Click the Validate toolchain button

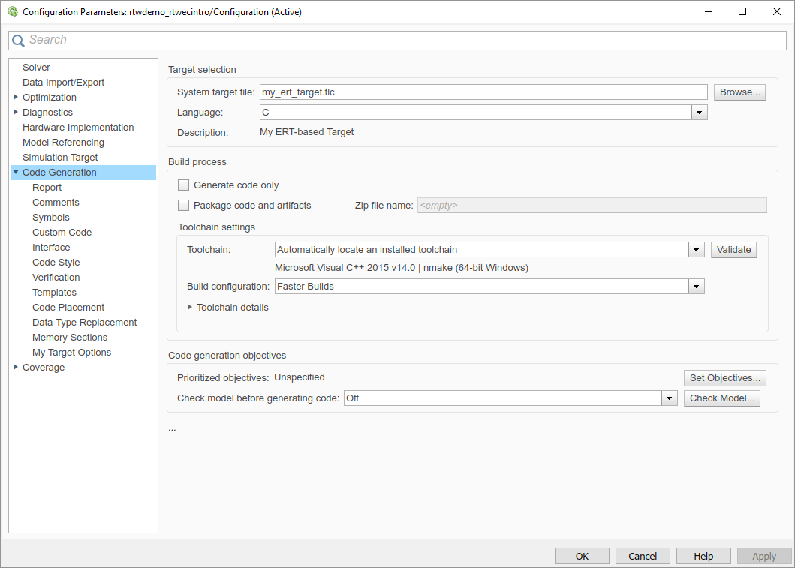pyautogui.click(x=733, y=250)
